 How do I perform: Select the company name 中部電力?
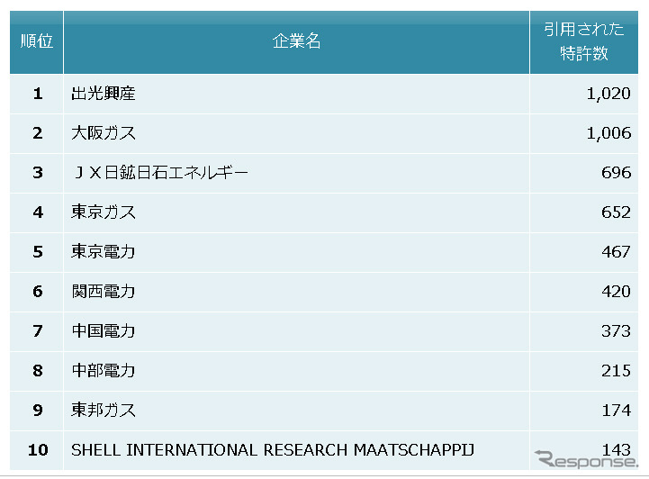pyautogui.click(x=103, y=371)
